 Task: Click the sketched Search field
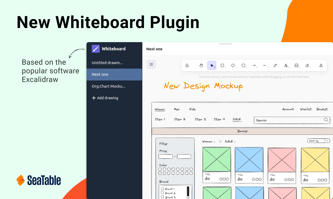click(x=292, y=120)
